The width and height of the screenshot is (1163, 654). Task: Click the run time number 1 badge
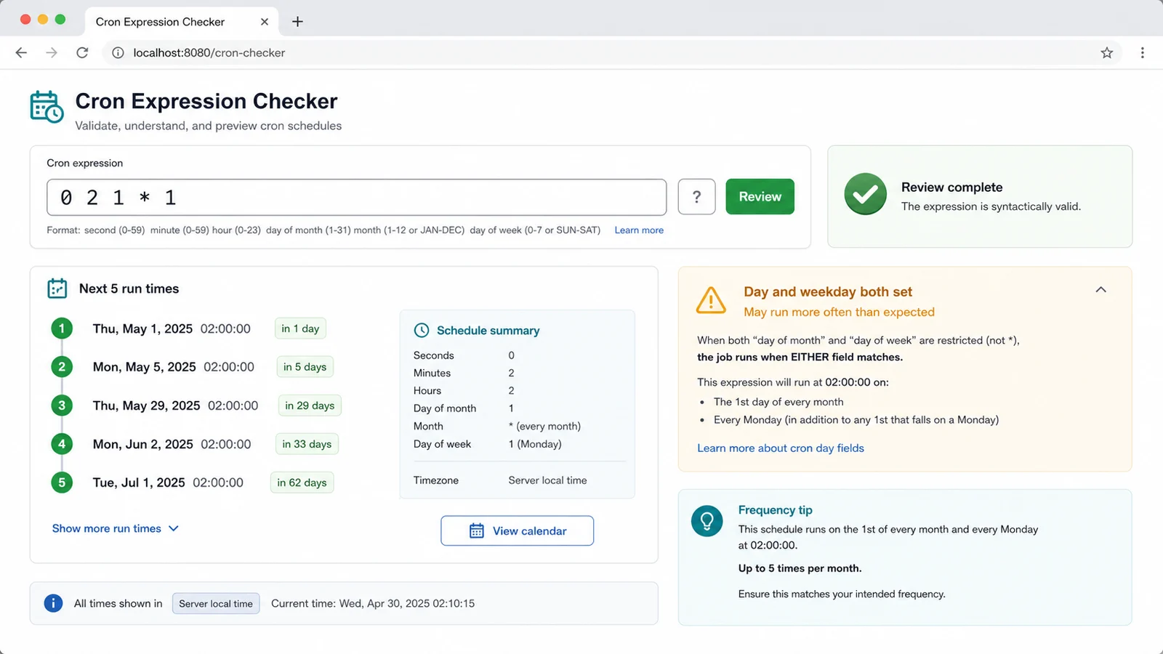pyautogui.click(x=62, y=328)
